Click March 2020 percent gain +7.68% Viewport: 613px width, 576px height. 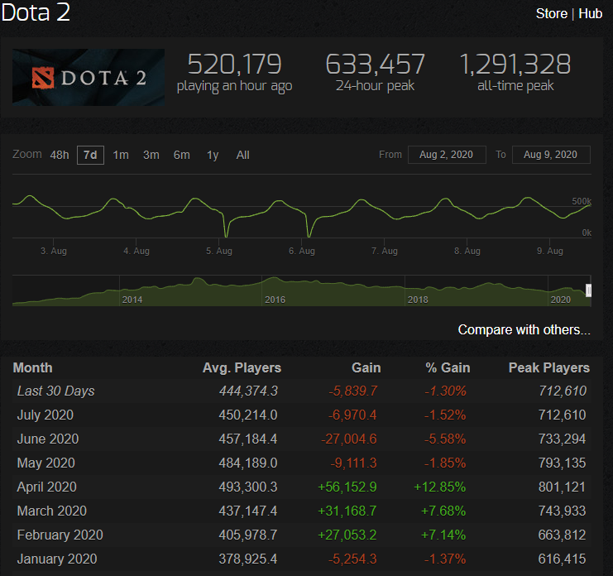pyautogui.click(x=443, y=511)
